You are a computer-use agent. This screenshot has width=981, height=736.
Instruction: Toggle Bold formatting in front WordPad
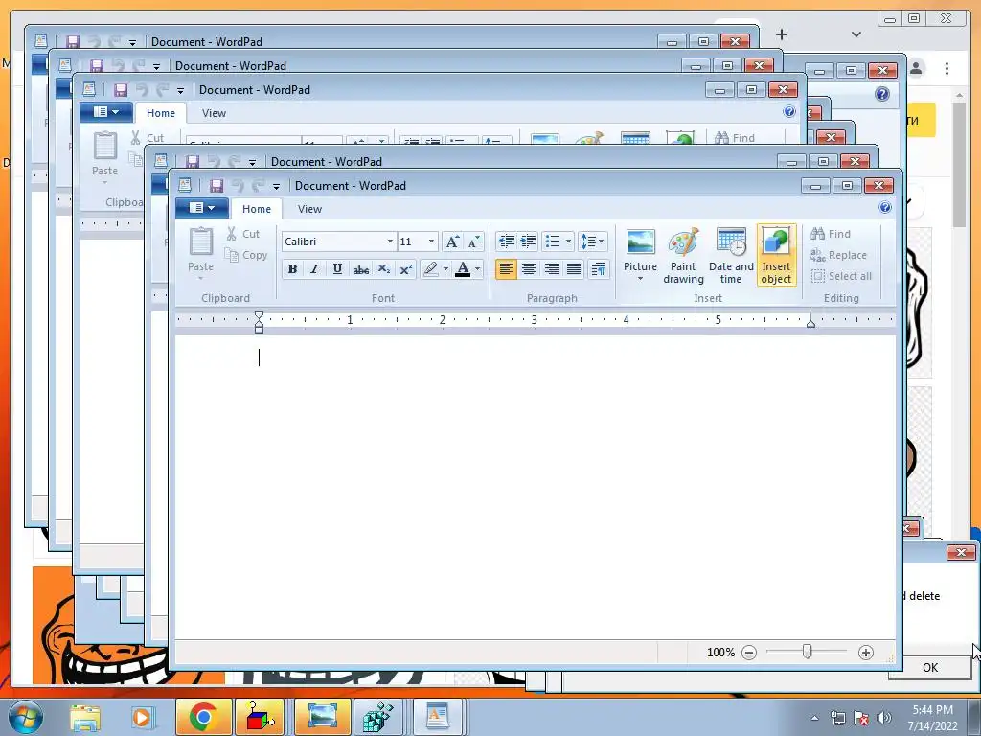click(292, 269)
